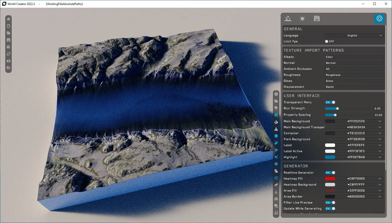This screenshot has height=223, width=392.
Task: Open the floppy disk export tab
Action: [317, 18]
